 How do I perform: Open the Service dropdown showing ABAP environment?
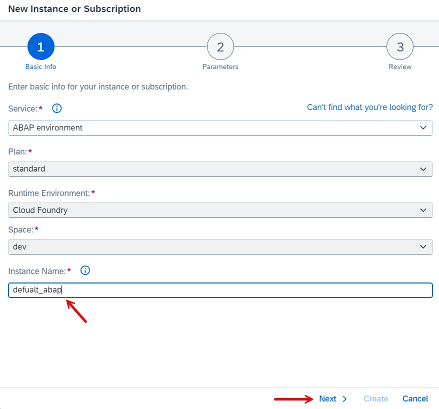(x=220, y=128)
